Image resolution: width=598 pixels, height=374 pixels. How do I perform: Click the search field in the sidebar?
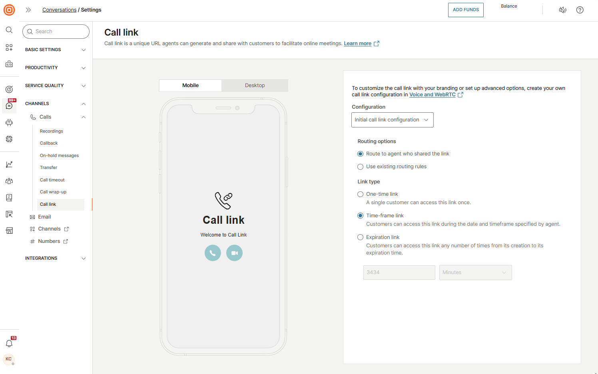click(56, 31)
